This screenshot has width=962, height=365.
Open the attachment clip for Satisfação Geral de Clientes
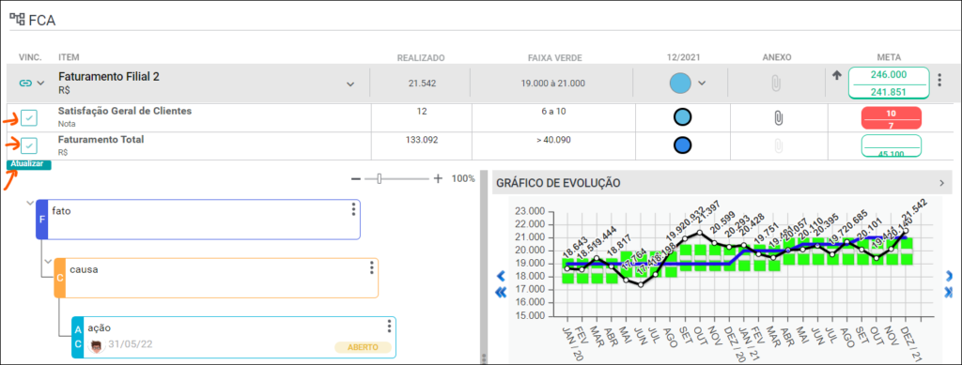tap(778, 117)
